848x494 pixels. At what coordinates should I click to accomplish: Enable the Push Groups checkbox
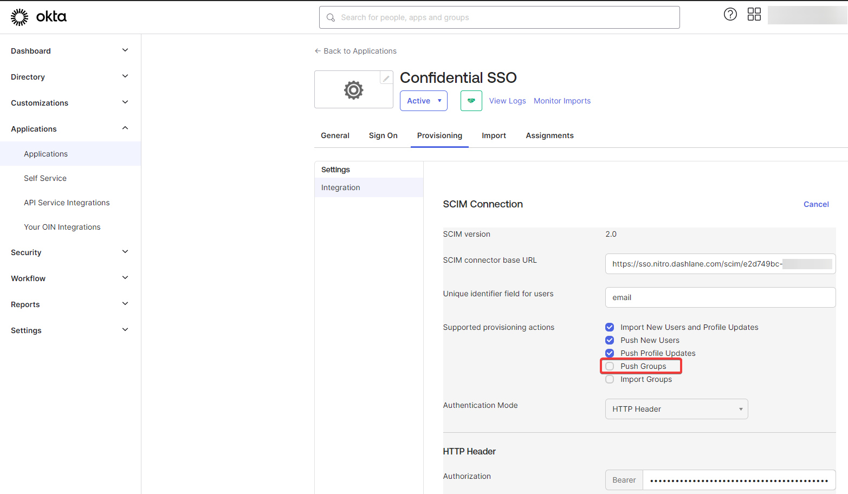click(610, 366)
